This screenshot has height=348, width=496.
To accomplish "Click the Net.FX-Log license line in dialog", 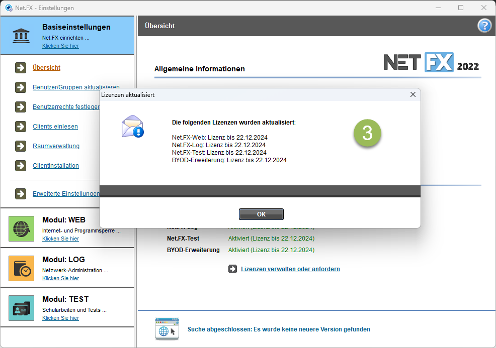I will pyautogui.click(x=219, y=145).
